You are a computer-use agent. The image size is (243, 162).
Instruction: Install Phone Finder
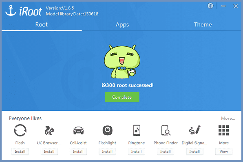click(x=166, y=151)
